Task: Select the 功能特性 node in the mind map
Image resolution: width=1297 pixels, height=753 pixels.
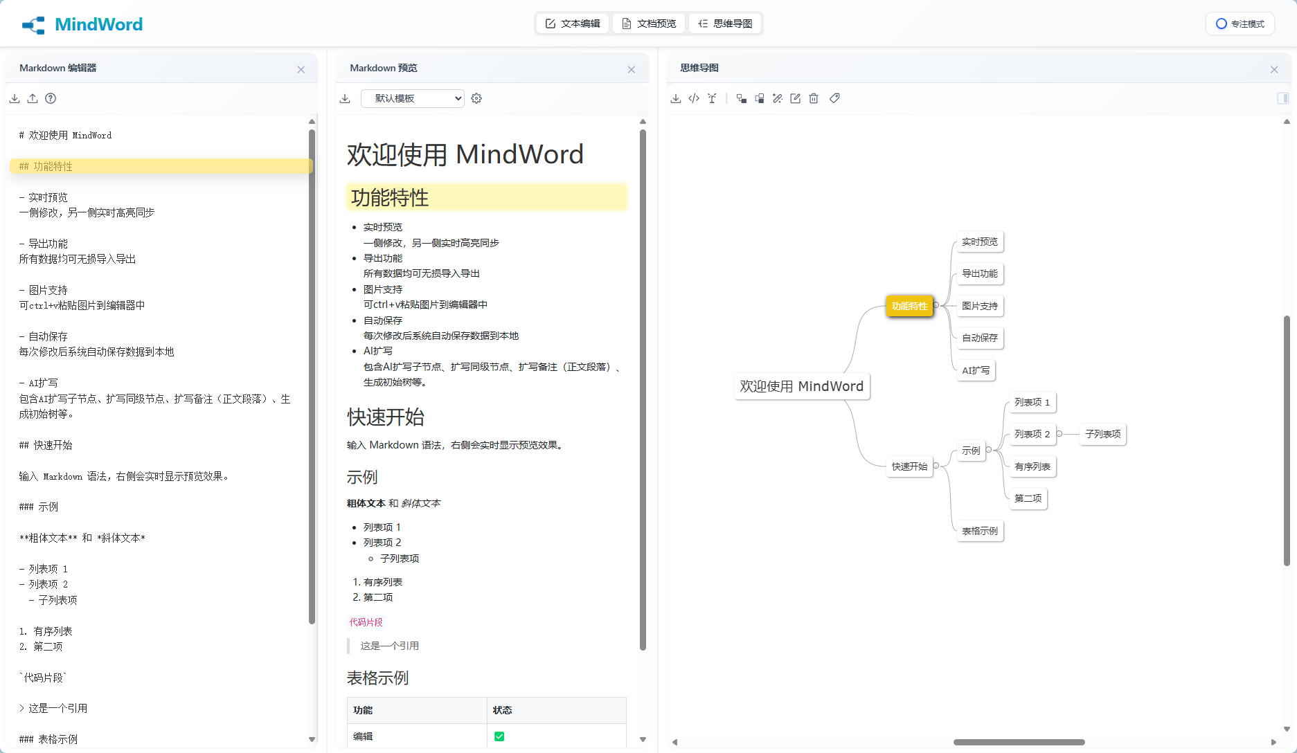Action: point(909,305)
